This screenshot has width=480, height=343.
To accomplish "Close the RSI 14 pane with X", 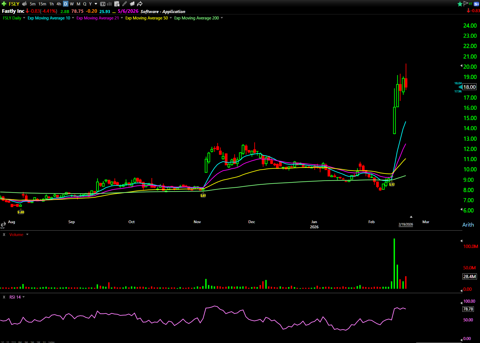I will pos(4,297).
